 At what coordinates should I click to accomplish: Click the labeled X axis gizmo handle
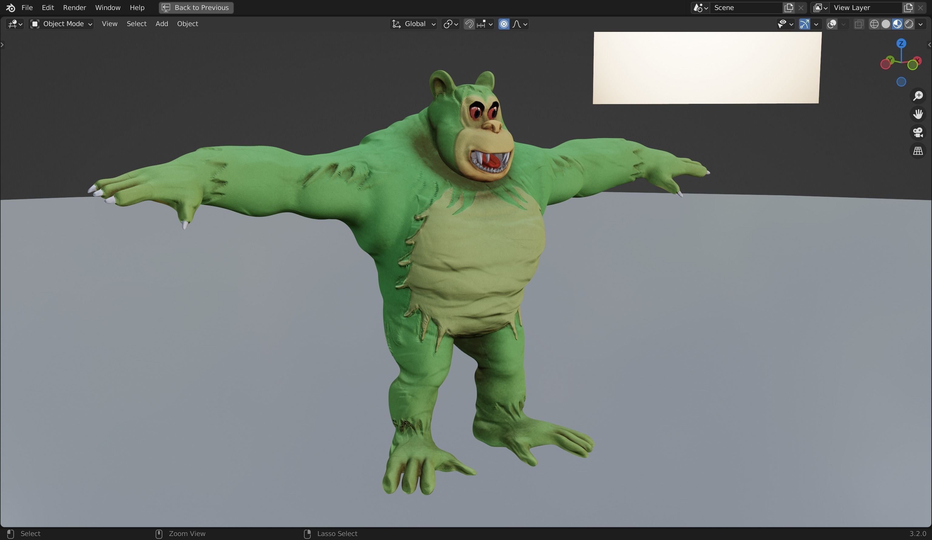[917, 60]
